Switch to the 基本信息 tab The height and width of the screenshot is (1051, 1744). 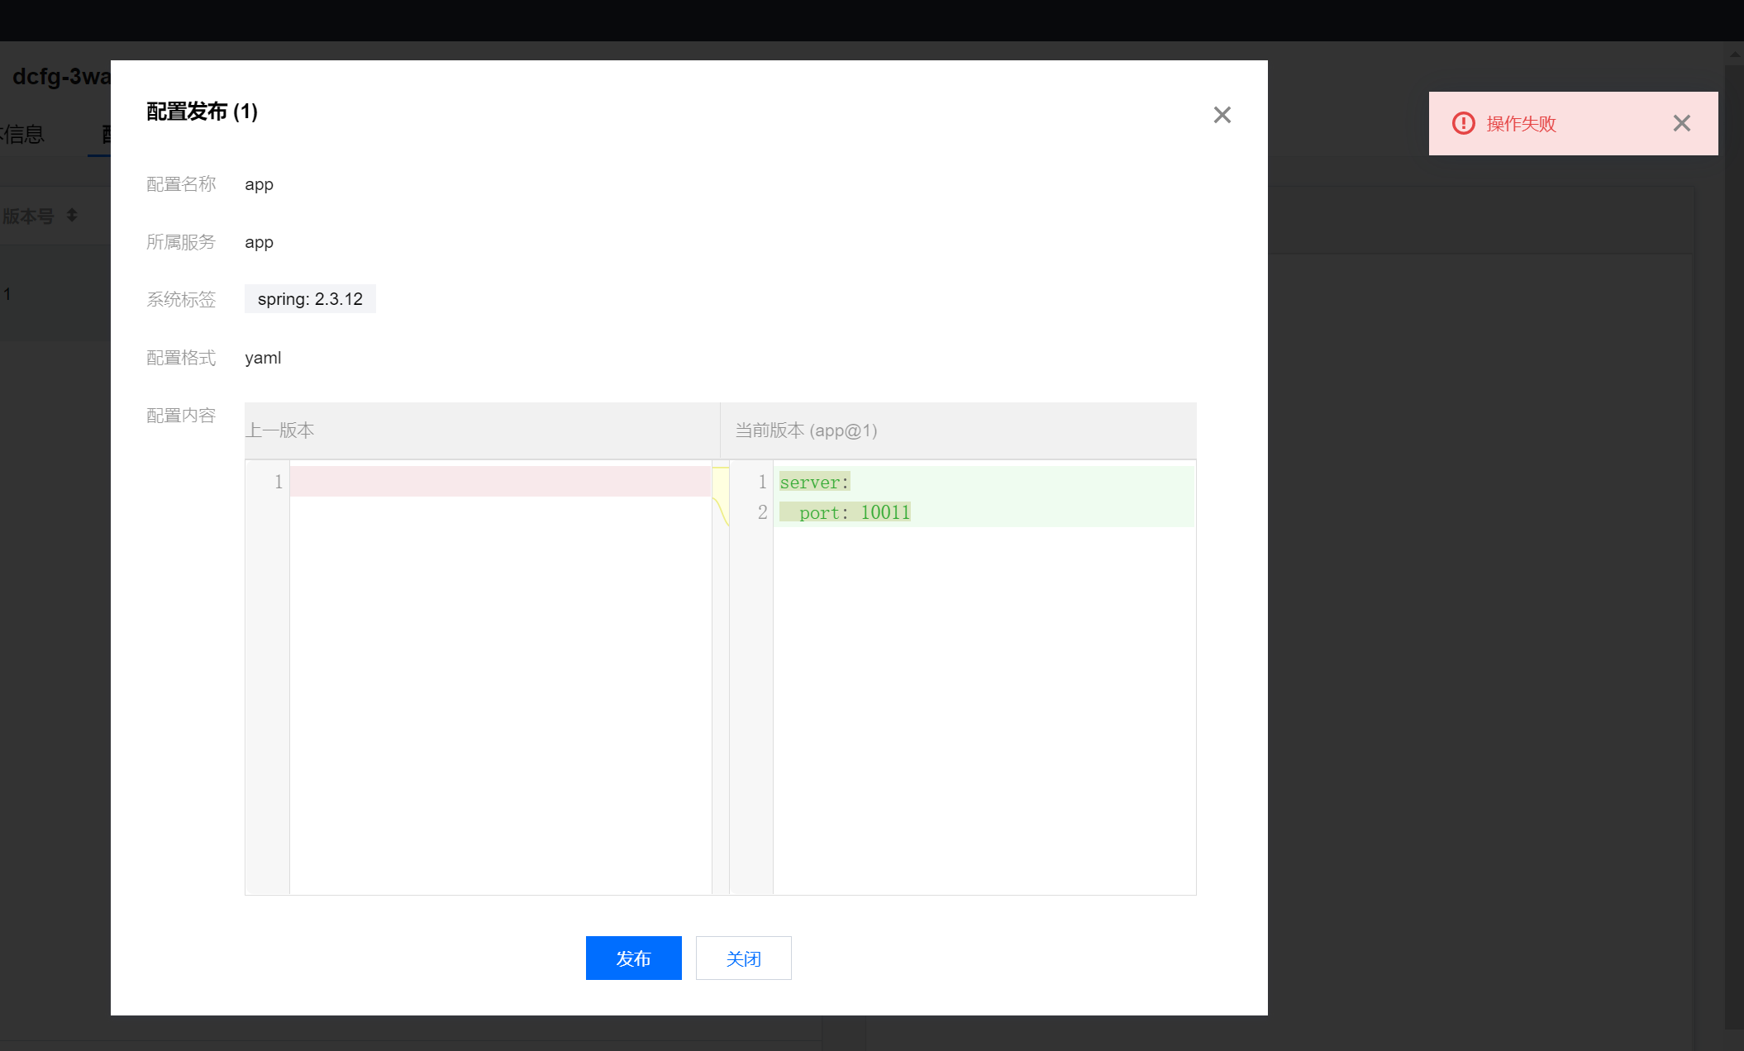(22, 134)
